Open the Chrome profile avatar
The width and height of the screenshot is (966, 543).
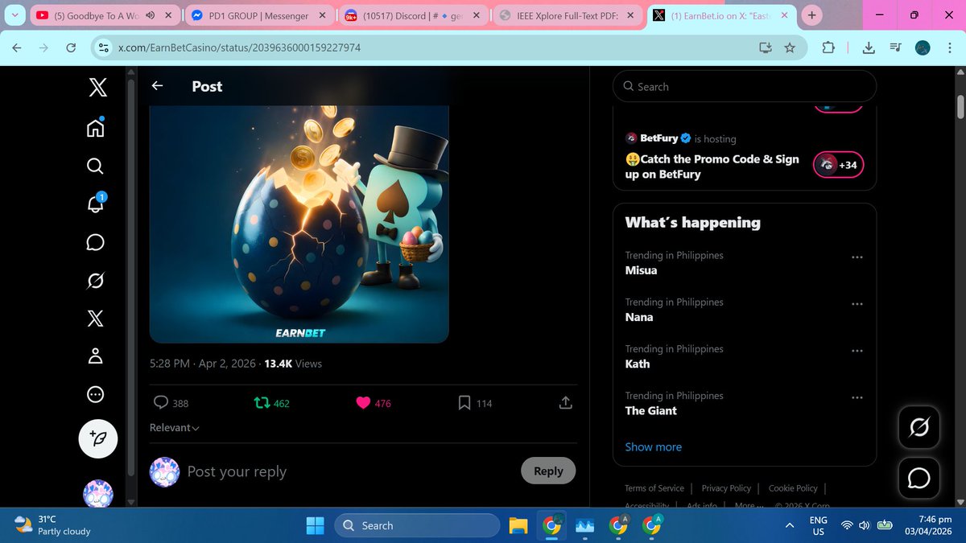(x=923, y=48)
